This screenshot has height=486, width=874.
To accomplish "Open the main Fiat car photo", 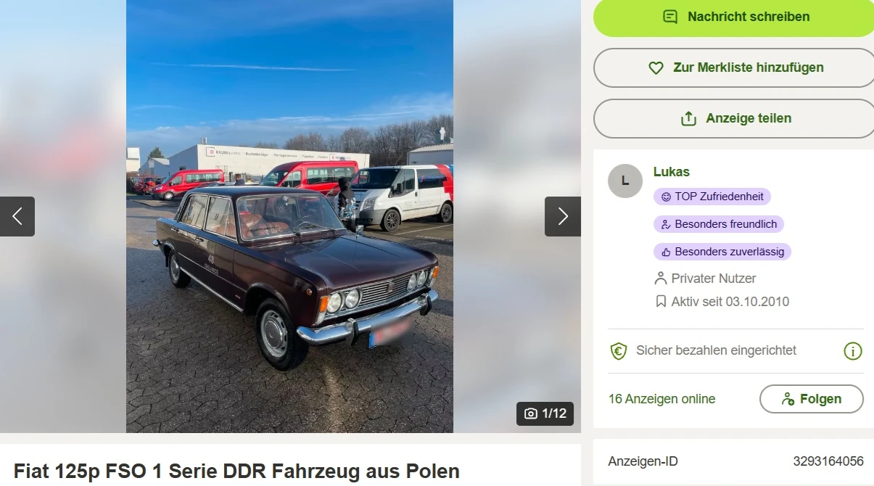I will [289, 216].
